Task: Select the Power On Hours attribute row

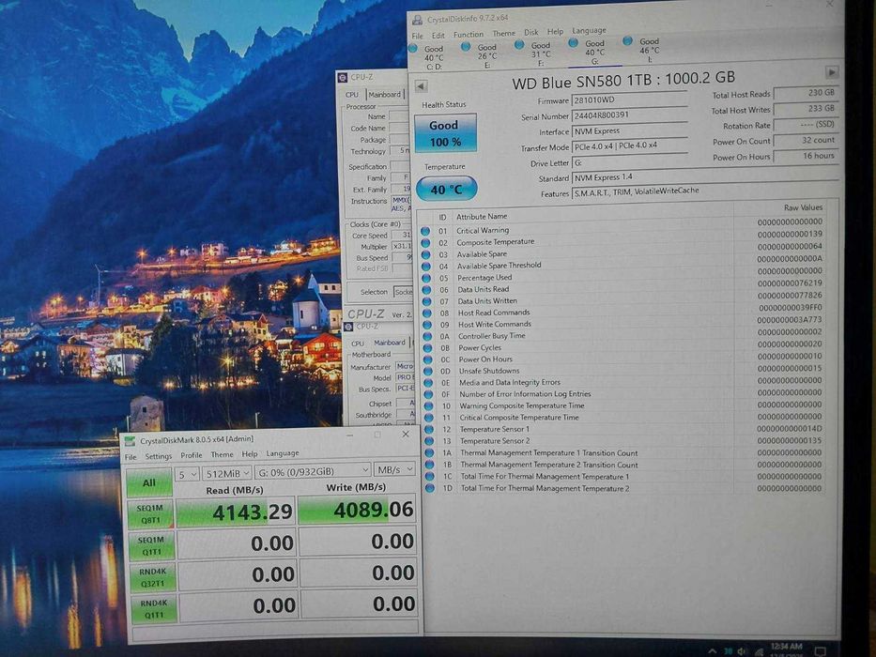Action: pyautogui.click(x=622, y=359)
